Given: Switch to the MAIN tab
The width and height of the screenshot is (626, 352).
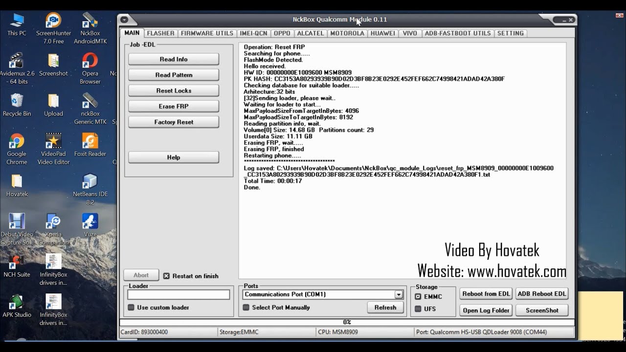Looking at the screenshot, I should click(132, 33).
